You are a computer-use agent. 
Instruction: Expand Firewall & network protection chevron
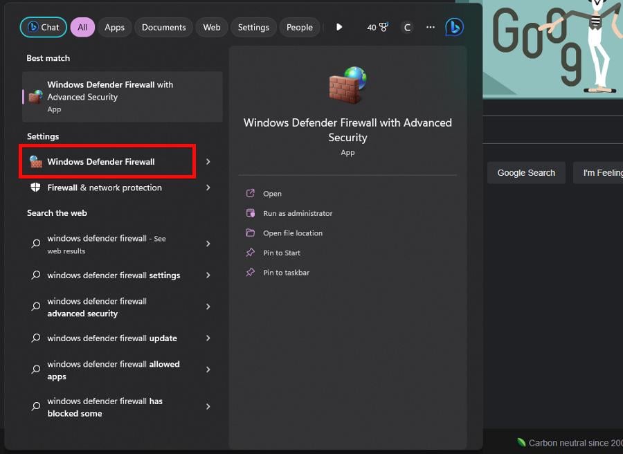208,188
